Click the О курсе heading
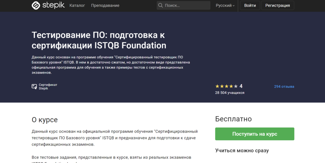Viewport: 325px width, 163px height. pyautogui.click(x=45, y=120)
